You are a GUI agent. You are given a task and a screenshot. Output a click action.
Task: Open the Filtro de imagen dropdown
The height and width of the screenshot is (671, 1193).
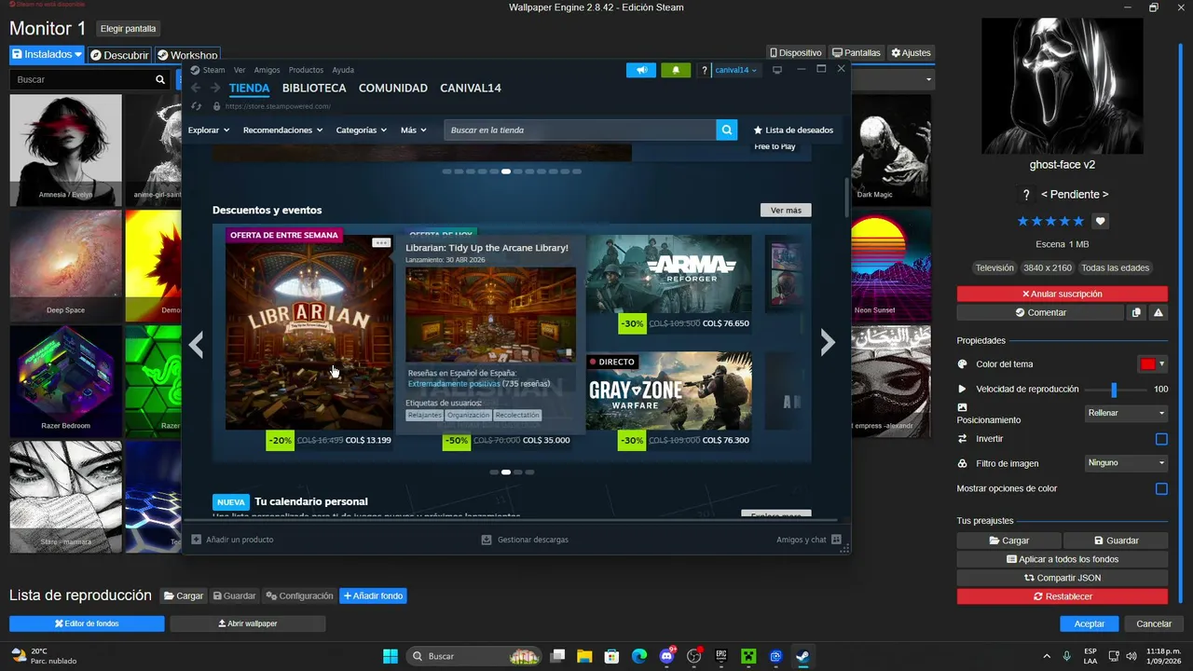click(x=1127, y=463)
